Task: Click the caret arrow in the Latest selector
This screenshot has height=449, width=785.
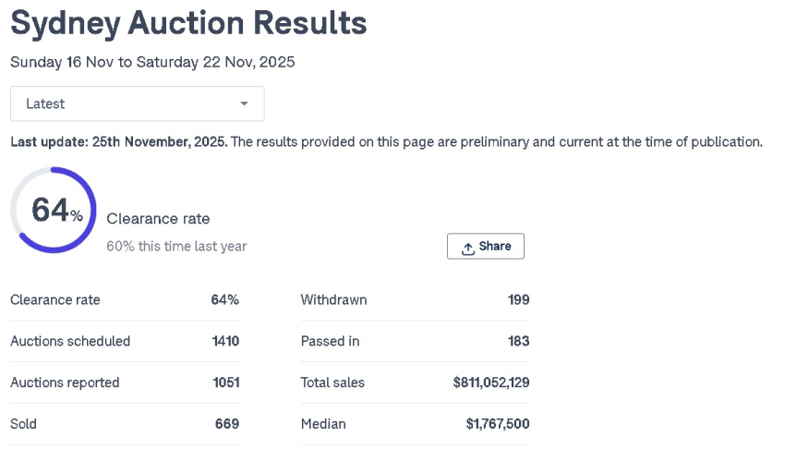Action: (244, 103)
